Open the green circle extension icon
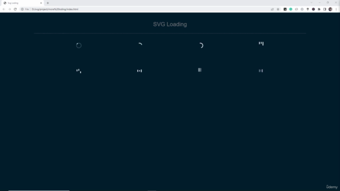 tap(291, 10)
